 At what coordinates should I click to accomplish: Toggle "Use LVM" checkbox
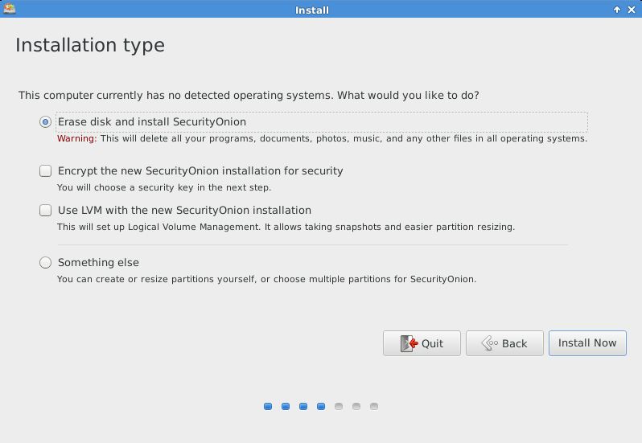click(x=46, y=211)
